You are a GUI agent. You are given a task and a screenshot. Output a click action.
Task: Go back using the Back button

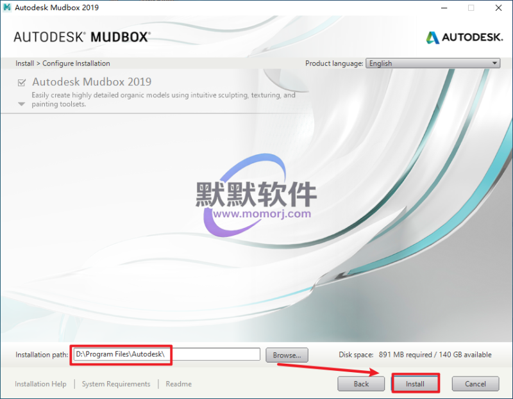[x=361, y=384]
